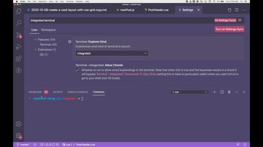263x147 pixels.
Task: Maximize panel with up chevron
Action: (237, 92)
